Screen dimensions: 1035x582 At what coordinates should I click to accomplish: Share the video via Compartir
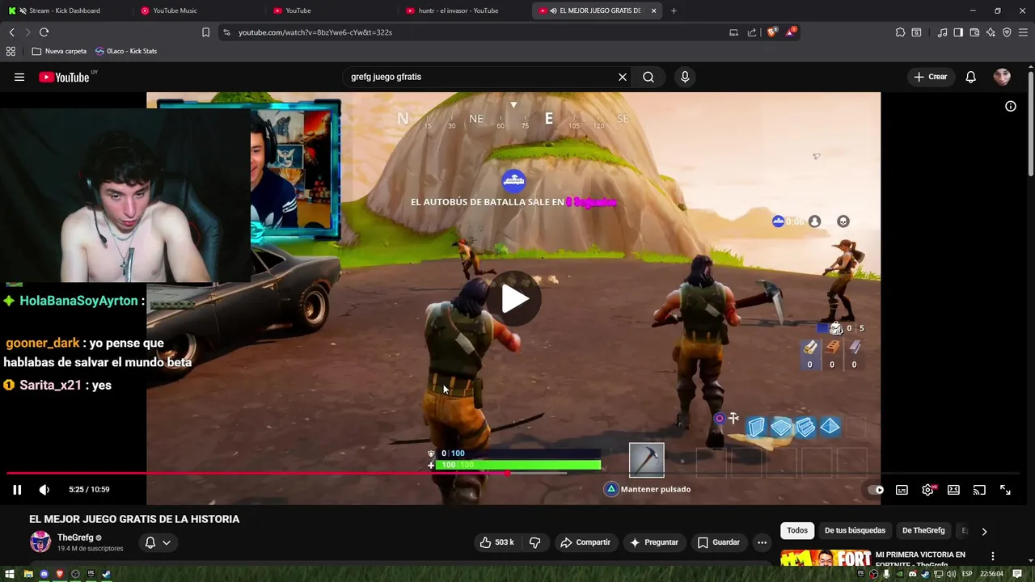[585, 542]
